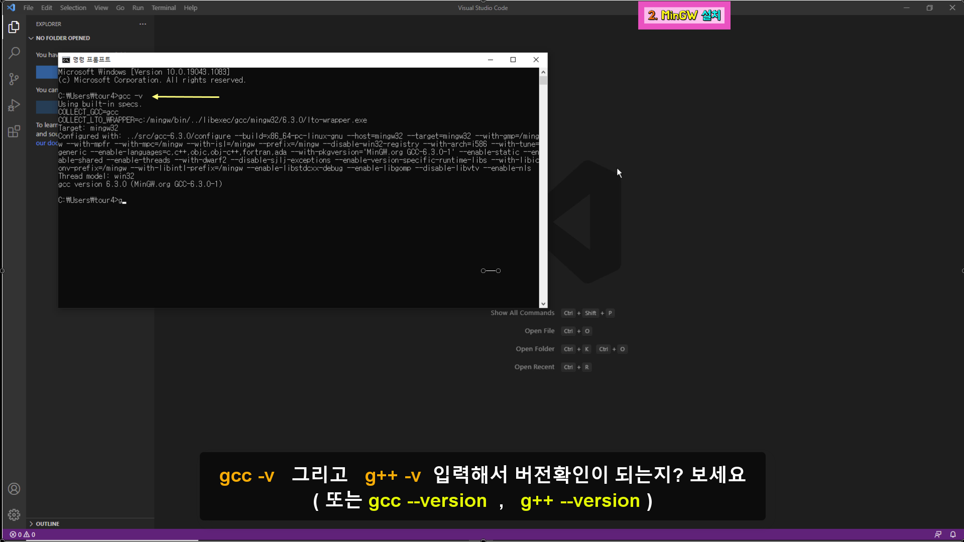Screen dimensions: 964x542
Task: Maximize the command prompt window
Action: click(x=513, y=60)
